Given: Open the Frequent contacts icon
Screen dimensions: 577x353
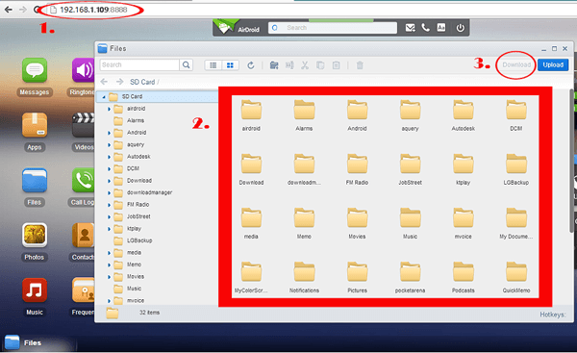Looking at the screenshot, I should click(84, 290).
